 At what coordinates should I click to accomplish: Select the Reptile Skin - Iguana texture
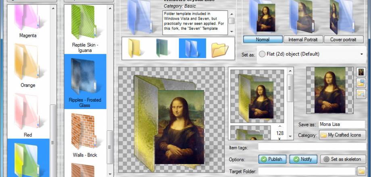pos(85,22)
